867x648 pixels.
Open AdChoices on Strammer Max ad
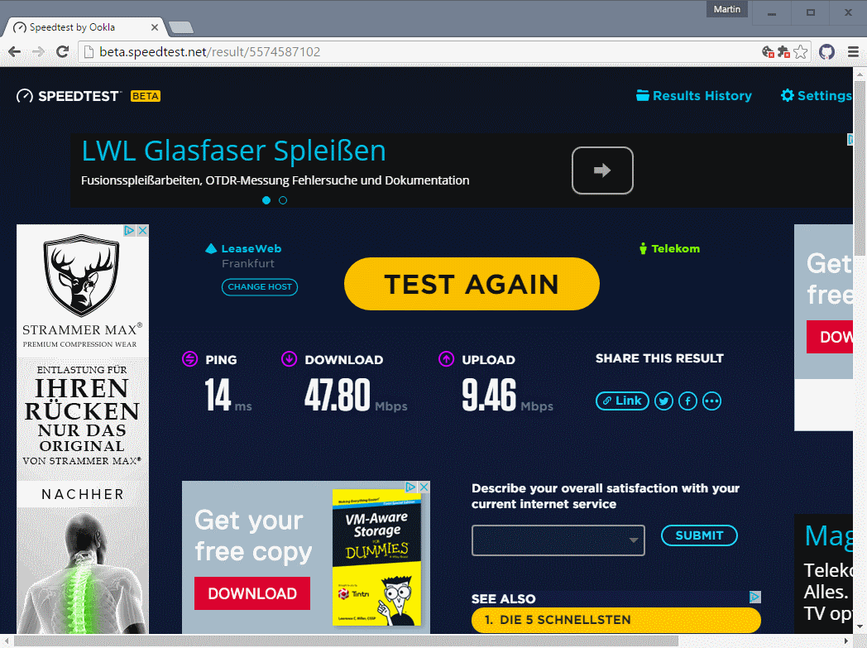click(129, 231)
